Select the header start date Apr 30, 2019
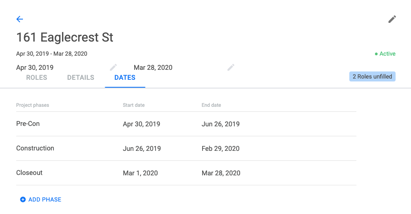This screenshot has height=214, width=411. (35, 67)
